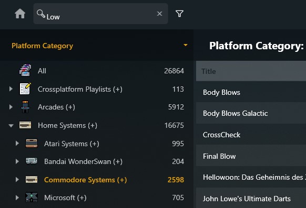Click the Platform Category: main heading
This screenshot has height=208, width=306.
[257, 46]
